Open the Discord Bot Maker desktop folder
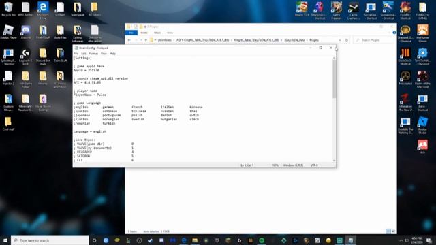This screenshot has width=436, height=245. 43,57
